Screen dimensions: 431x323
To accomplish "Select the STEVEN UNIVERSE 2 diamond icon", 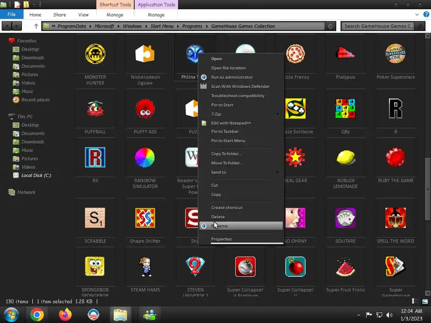I will [195, 266].
